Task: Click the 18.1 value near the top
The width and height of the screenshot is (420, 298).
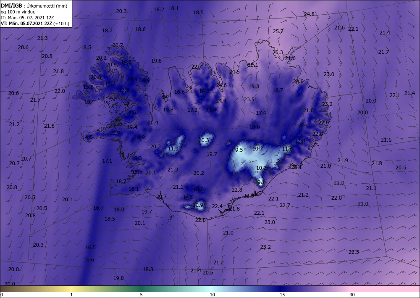Action: coord(173,8)
